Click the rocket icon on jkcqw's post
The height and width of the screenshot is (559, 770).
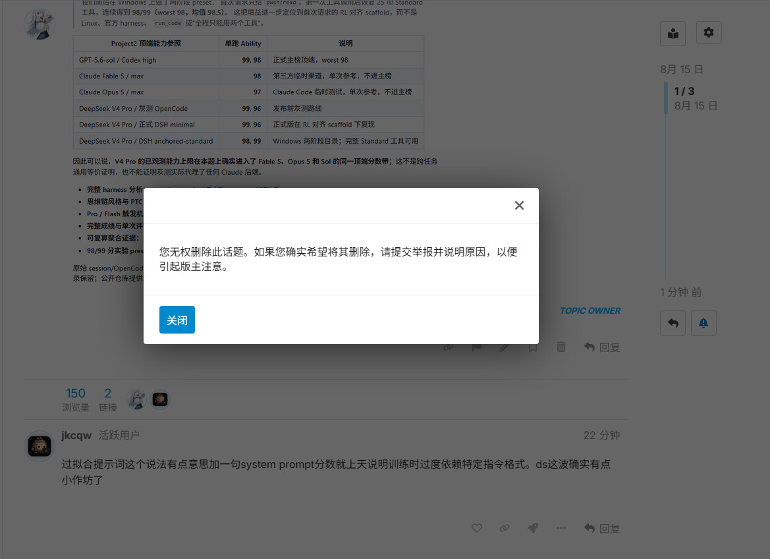click(533, 528)
